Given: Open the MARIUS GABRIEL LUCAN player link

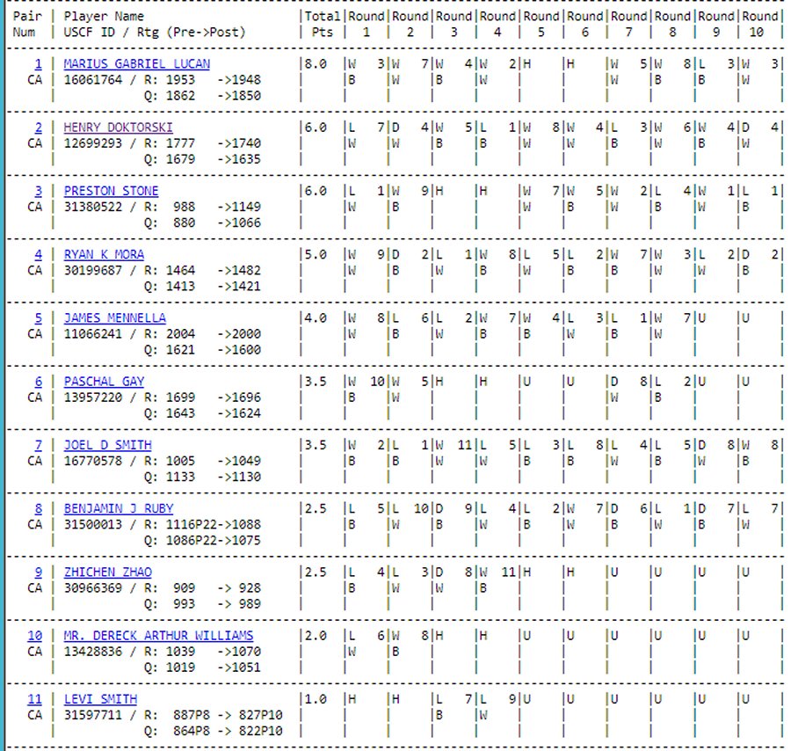Looking at the screenshot, I should [137, 64].
